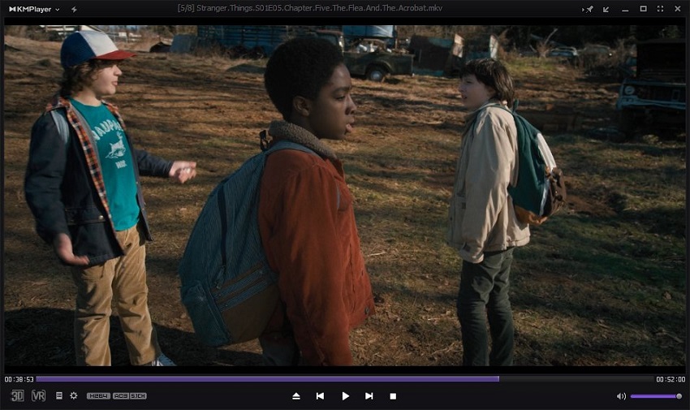Pin the player window on top
The height and width of the screenshot is (410, 690).
click(x=590, y=9)
